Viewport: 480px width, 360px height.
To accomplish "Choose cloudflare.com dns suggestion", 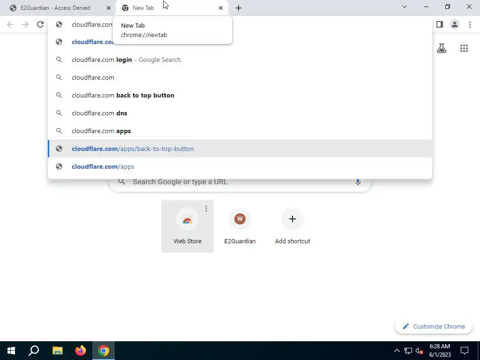I will [240, 113].
